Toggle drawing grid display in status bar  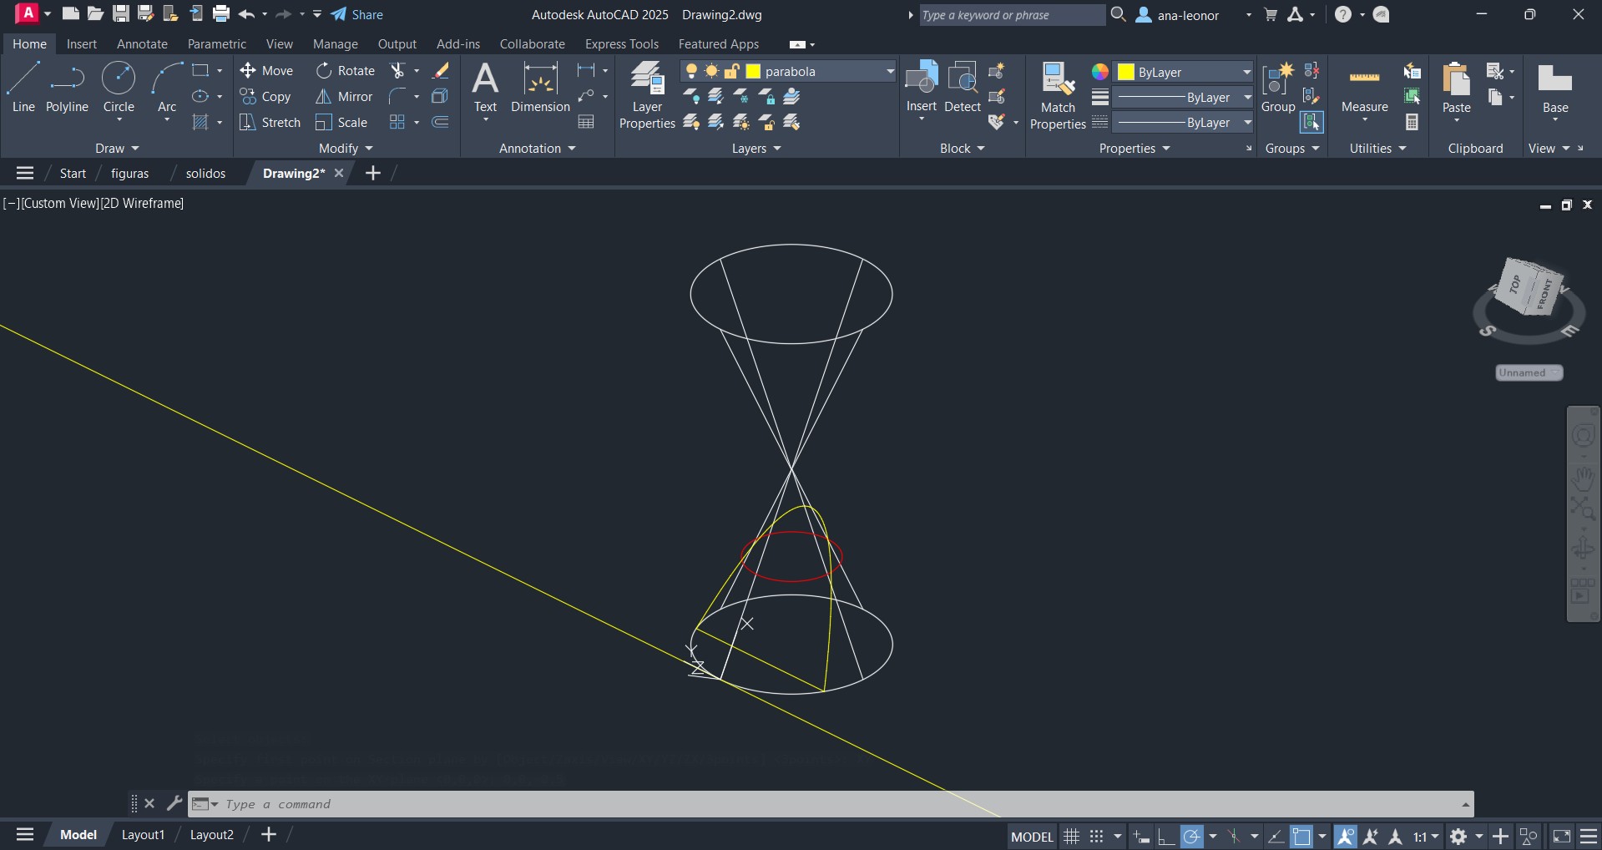[1071, 836]
